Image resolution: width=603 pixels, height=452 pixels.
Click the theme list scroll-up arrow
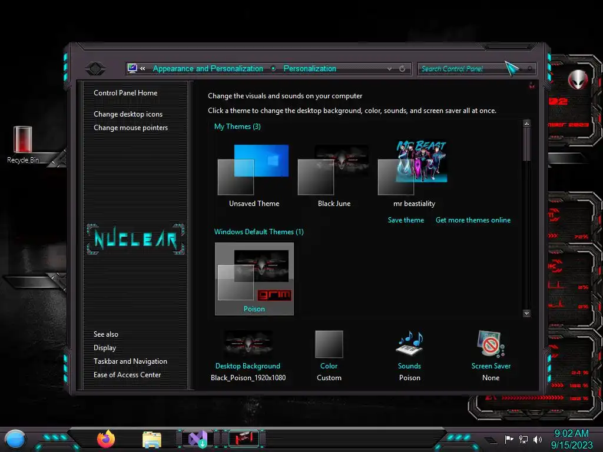527,124
